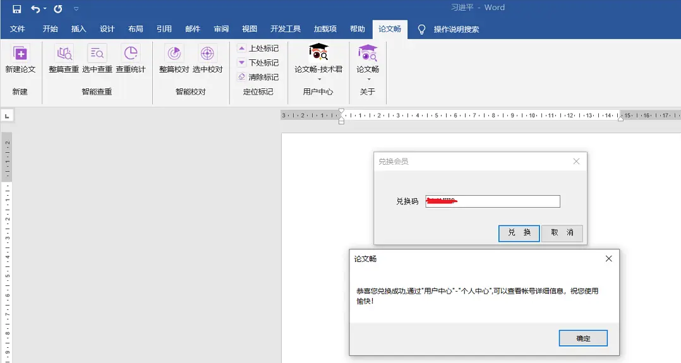The height and width of the screenshot is (363, 681).
Task: Switch to the 加载项 tab
Action: click(x=325, y=29)
